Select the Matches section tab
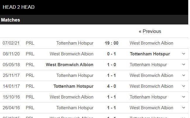The height and width of the screenshot is (118, 190). point(11,20)
